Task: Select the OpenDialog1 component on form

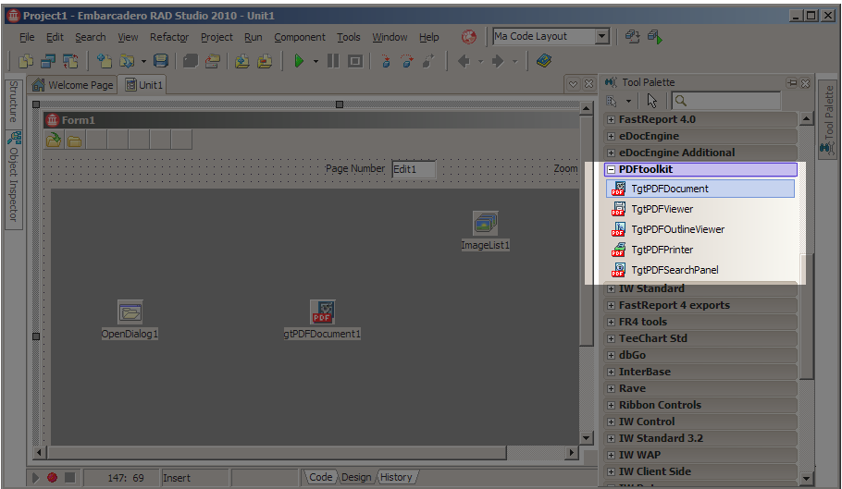Action: pyautogui.click(x=130, y=312)
